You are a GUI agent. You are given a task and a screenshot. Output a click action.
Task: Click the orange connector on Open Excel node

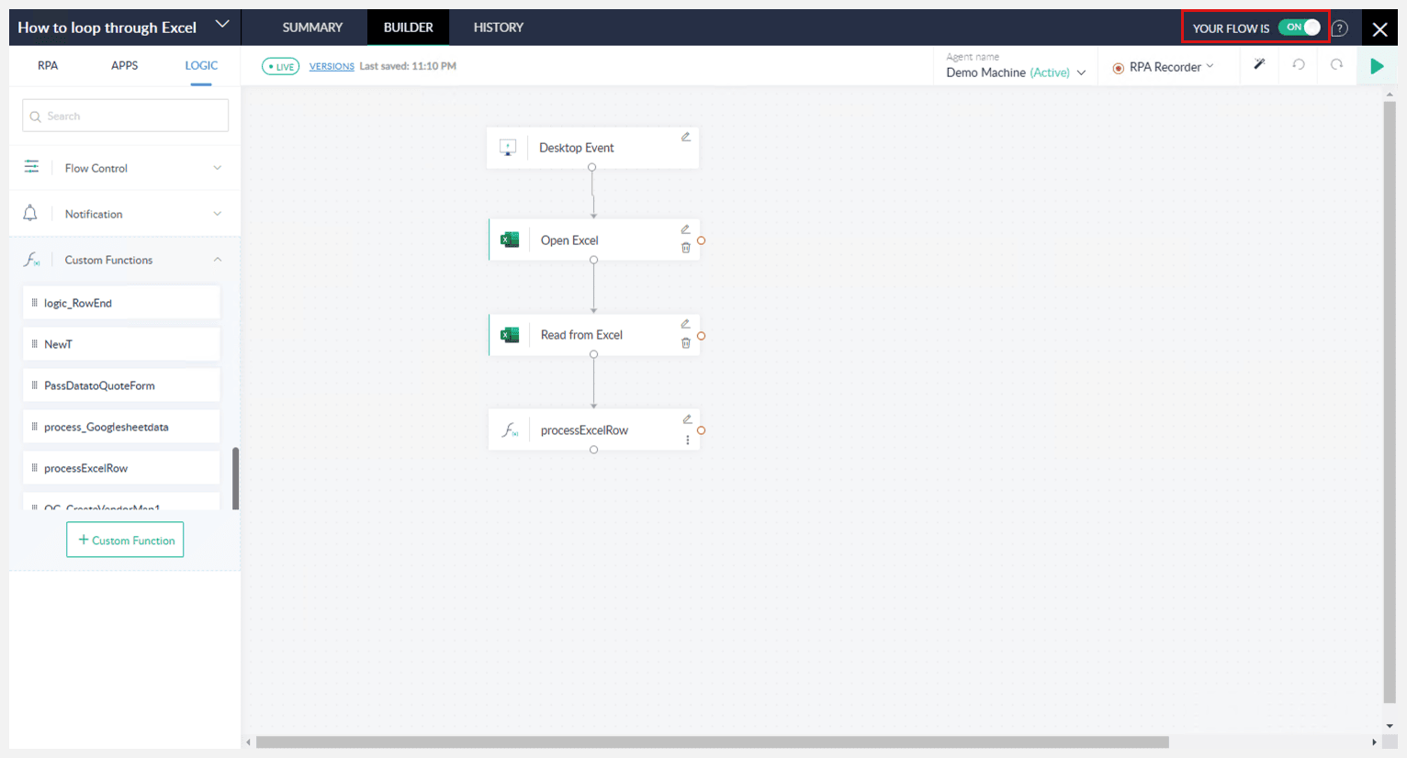[701, 240]
